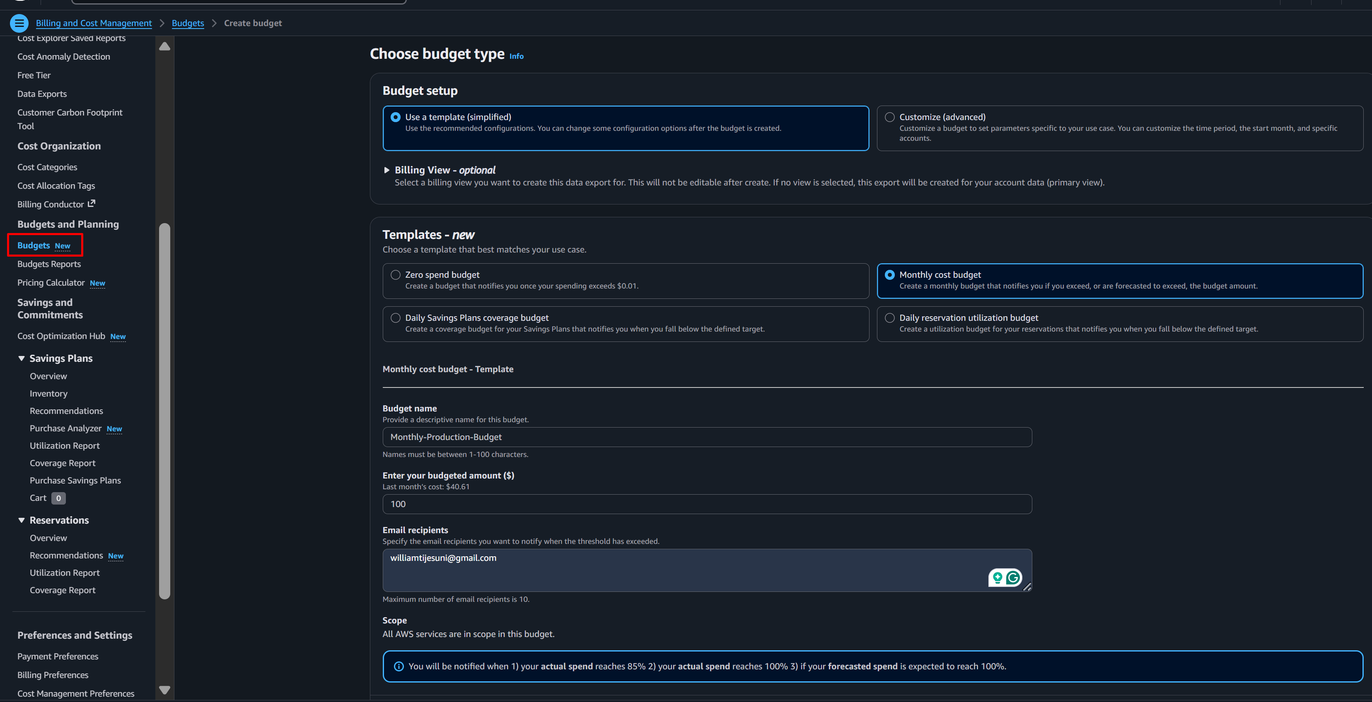Open Cost Anomaly Detection in sidebar
Viewport: 1372px width, 702px height.
[x=63, y=56]
